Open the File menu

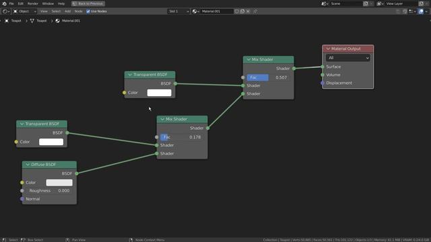tap(11, 3)
